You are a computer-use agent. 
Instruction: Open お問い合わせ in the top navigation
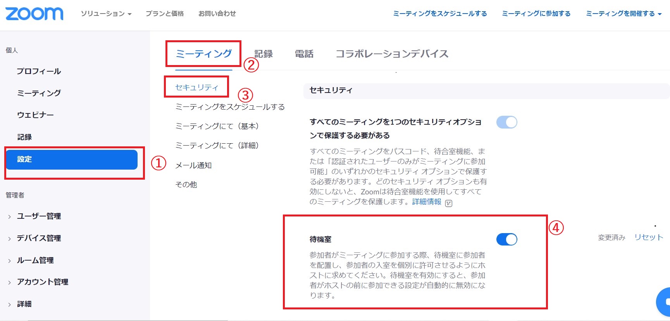pyautogui.click(x=217, y=14)
